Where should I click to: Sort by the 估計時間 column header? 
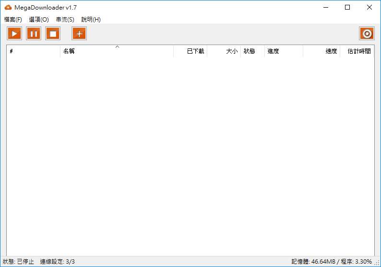(x=357, y=51)
